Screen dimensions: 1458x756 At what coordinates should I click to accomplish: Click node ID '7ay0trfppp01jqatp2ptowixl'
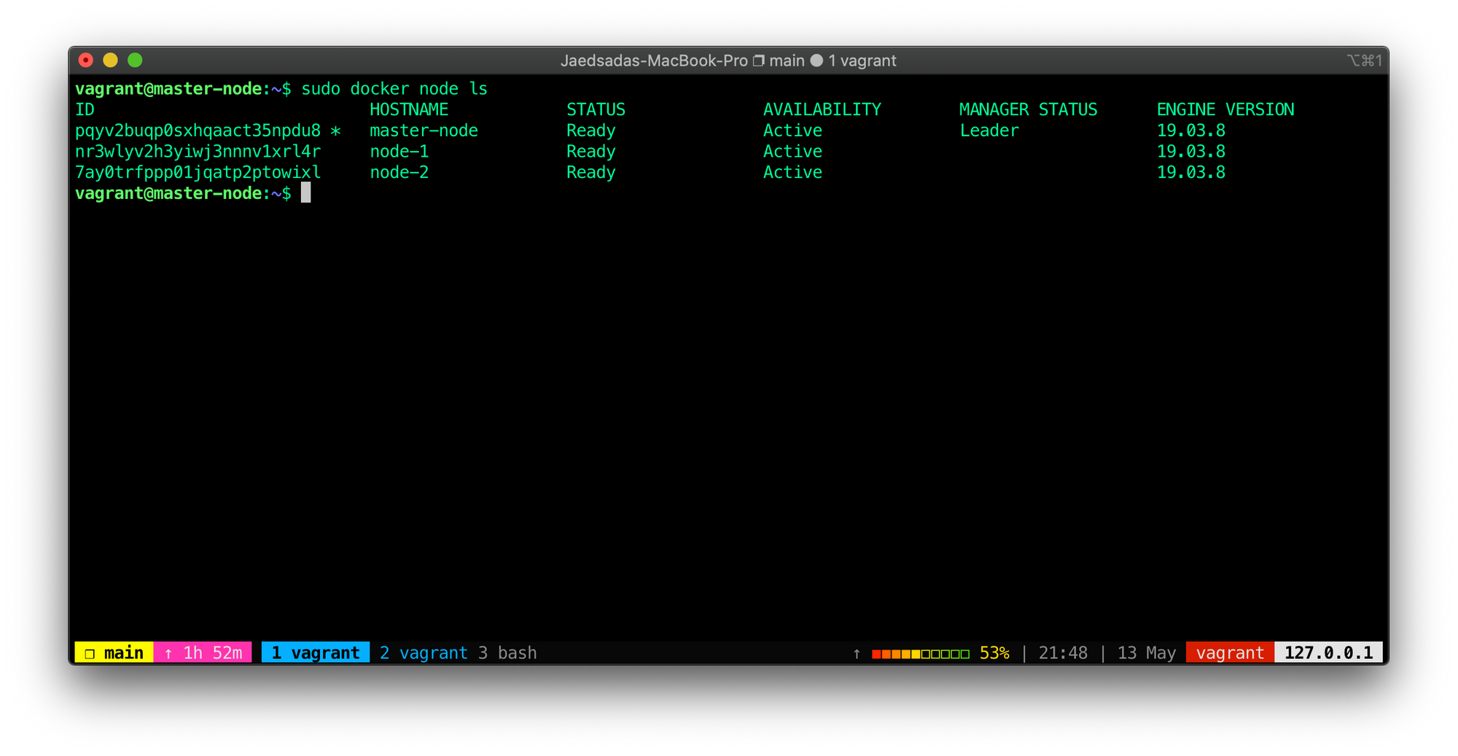coord(198,173)
